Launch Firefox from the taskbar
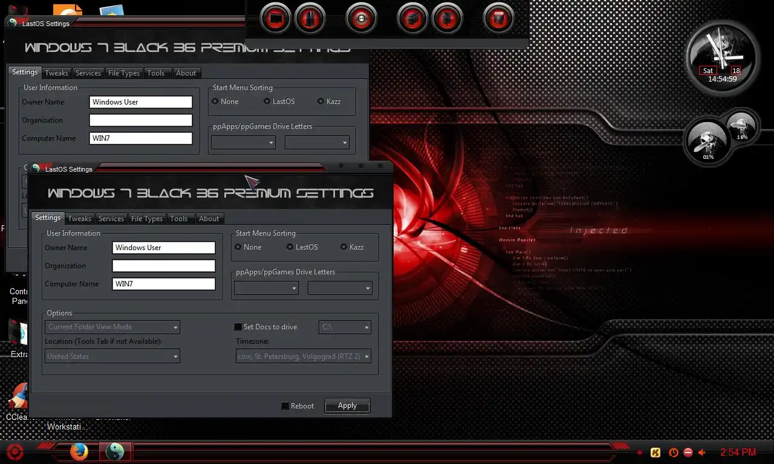774x464 pixels. [x=79, y=451]
